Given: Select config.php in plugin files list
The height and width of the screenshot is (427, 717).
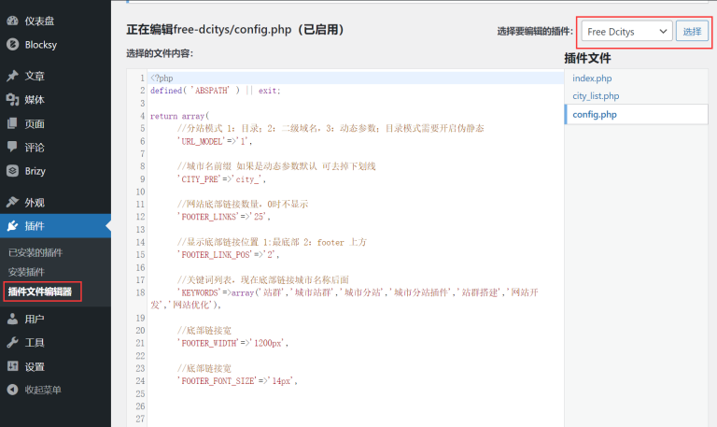Looking at the screenshot, I should pos(595,114).
